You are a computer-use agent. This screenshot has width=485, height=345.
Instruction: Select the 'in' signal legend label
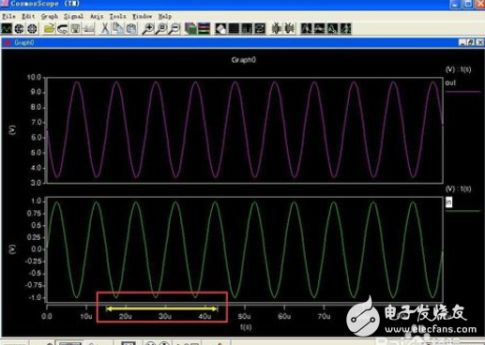pos(448,202)
